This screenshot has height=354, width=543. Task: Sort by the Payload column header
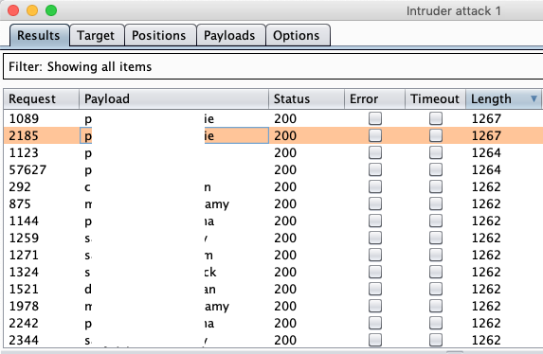click(173, 99)
